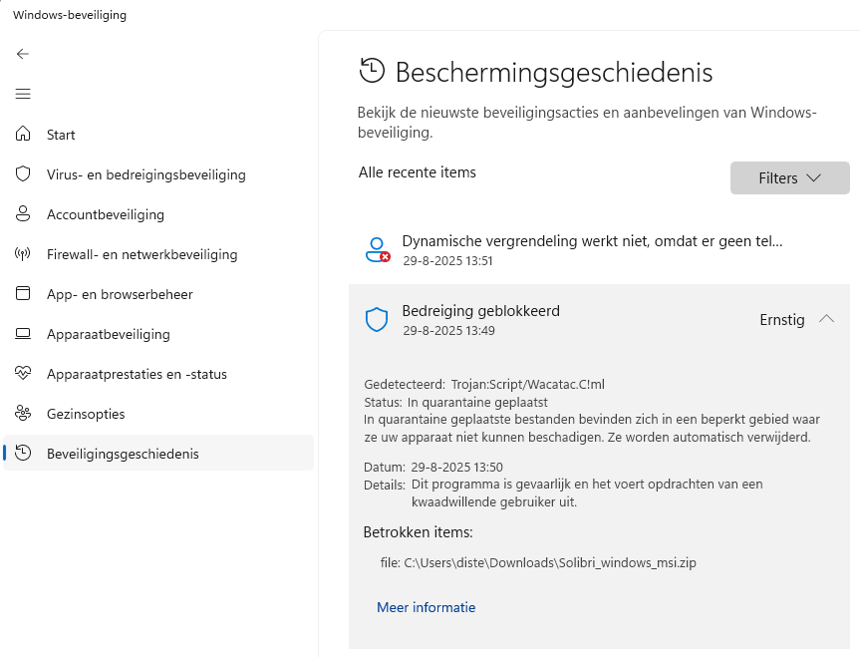
Task: Open the Filters dropdown
Action: click(790, 177)
